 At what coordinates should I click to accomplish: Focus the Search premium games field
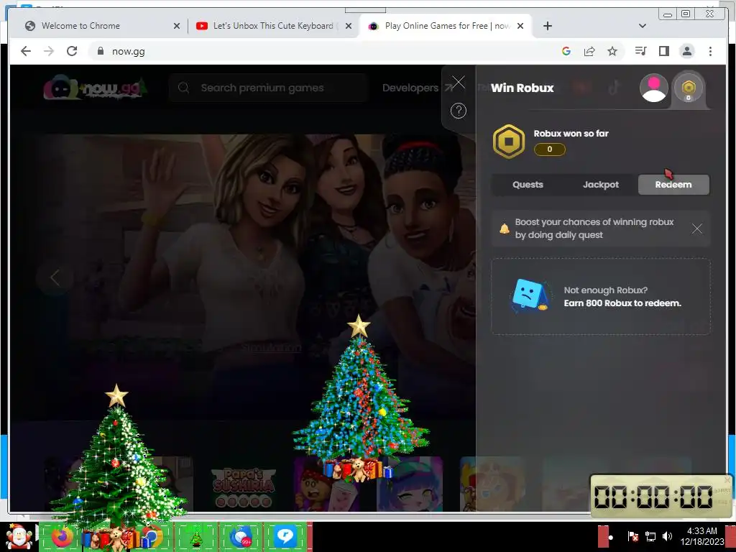point(267,88)
